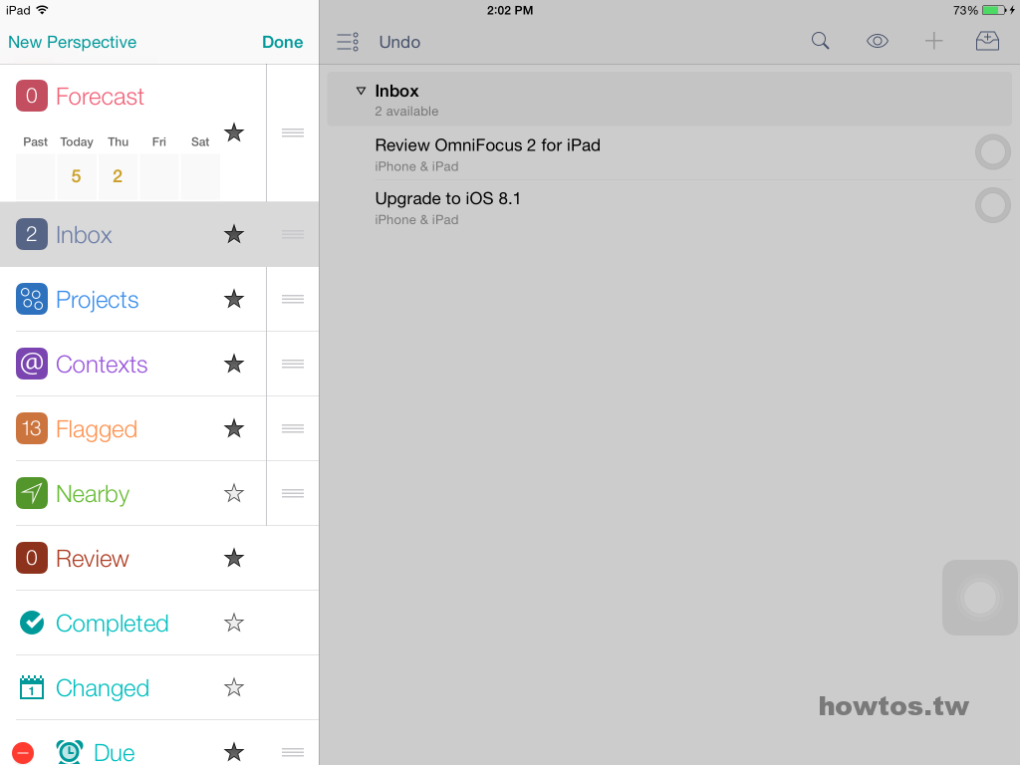Select the Inbox perspective
Screen dimensions: 1020x765
click(84, 235)
